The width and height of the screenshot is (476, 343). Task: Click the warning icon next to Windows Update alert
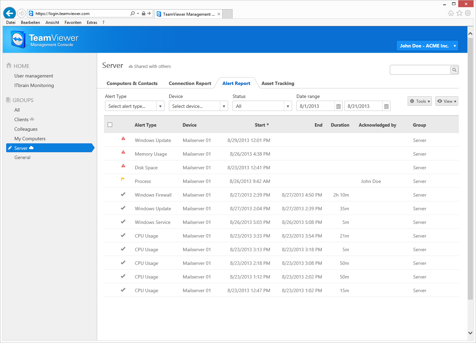[123, 138]
